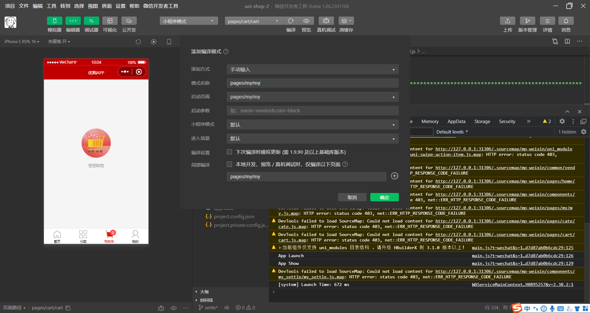The width and height of the screenshot is (590, 313).
Task: Open DevTools settings gear icon
Action: (562, 121)
